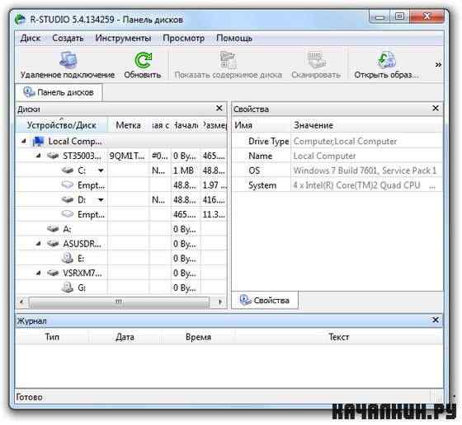Open the Диск menu
Viewport: 462px width, 425px height.
tap(31, 38)
